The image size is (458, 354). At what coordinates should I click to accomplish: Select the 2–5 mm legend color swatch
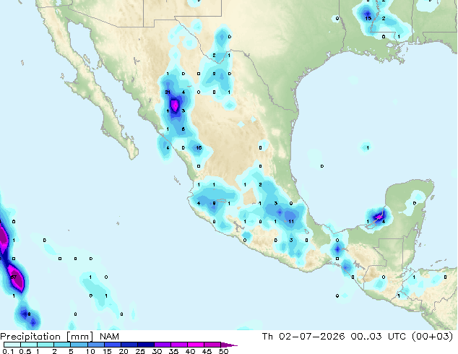[62, 345]
